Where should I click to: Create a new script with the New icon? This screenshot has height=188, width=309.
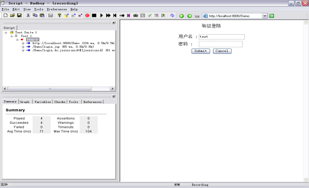pyautogui.click(x=5, y=15)
